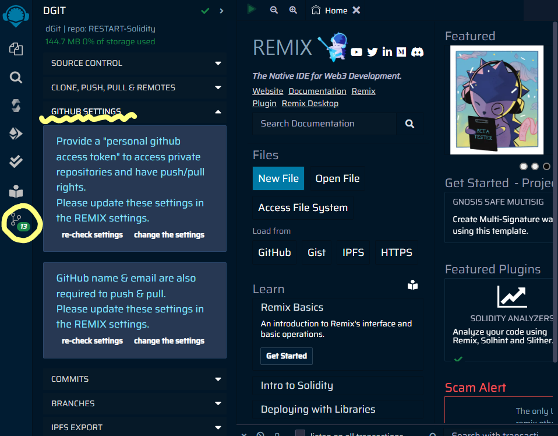This screenshot has width=558, height=436.
Task: Click Access File System button
Action: (303, 208)
